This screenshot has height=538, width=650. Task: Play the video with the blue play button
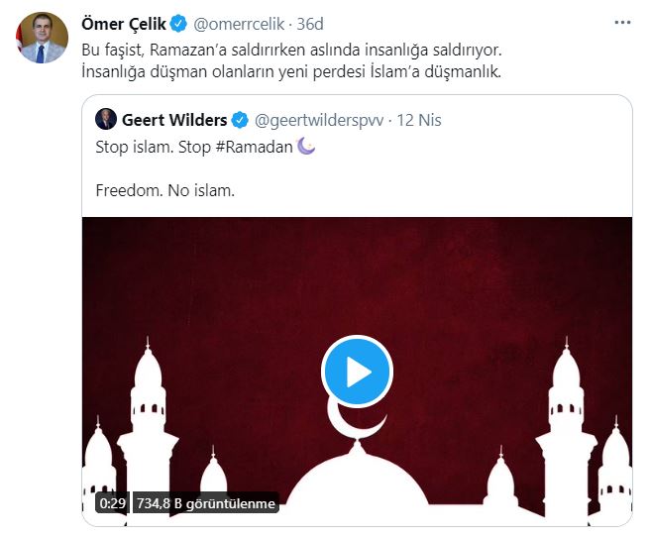pos(357,372)
